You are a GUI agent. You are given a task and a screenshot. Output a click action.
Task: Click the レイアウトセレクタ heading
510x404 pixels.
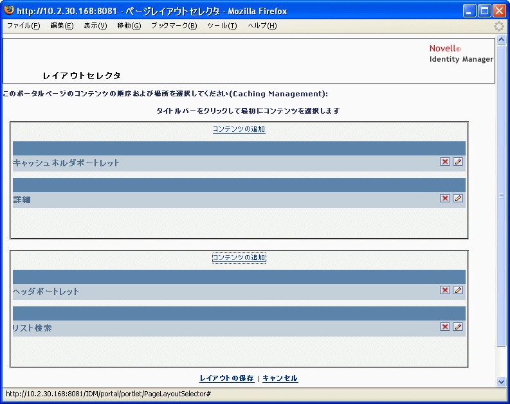point(82,76)
